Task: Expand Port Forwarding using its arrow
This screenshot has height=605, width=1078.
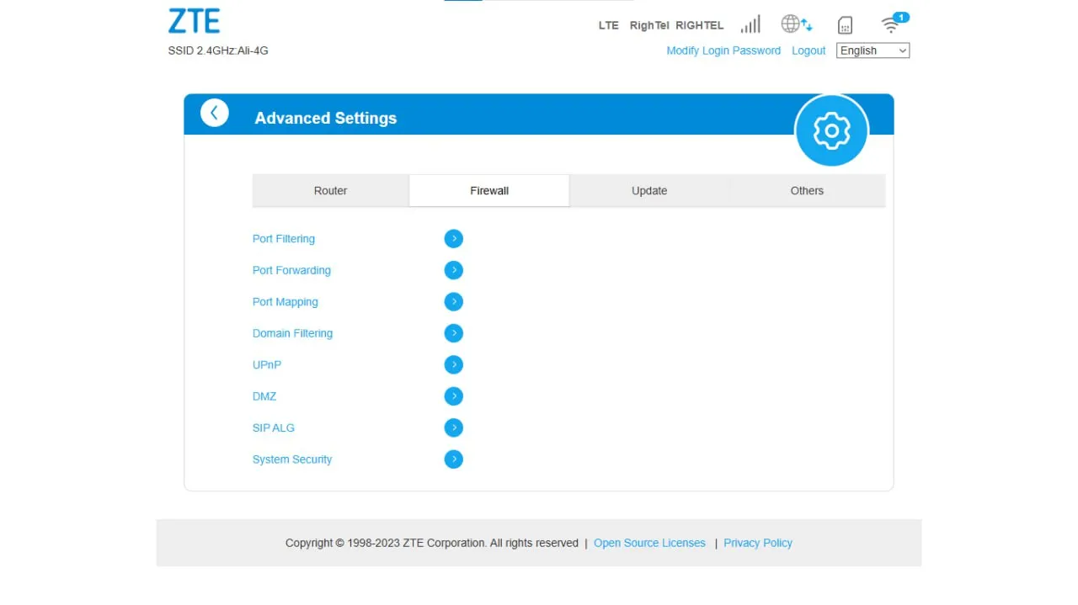Action: click(453, 270)
